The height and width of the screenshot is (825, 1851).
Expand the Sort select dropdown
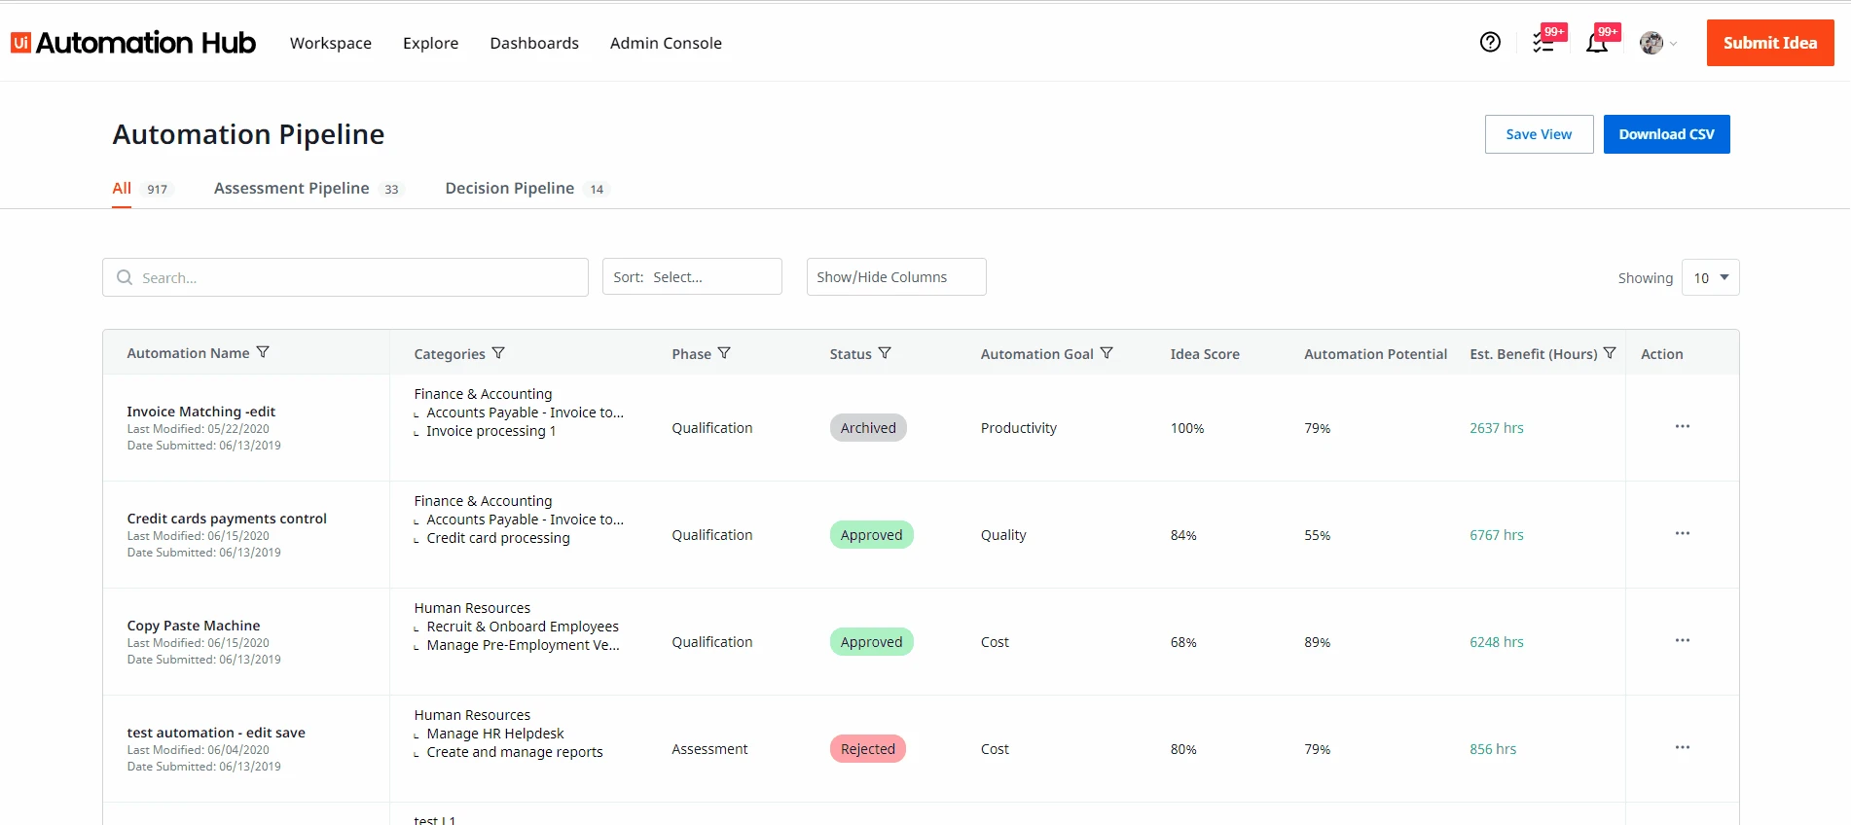(x=692, y=277)
